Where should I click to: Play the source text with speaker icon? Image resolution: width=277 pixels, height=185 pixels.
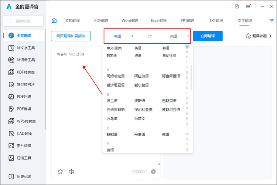pos(71,172)
